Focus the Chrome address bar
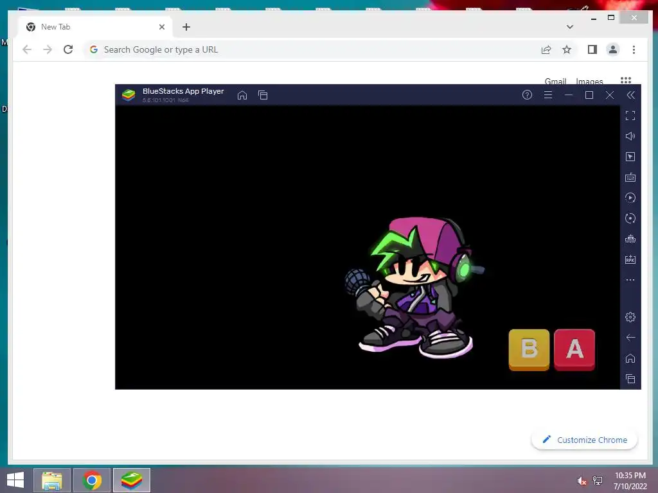The image size is (658, 493). click(x=310, y=49)
